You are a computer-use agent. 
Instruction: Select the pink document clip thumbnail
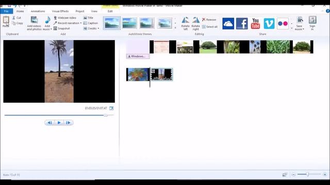click(x=161, y=47)
